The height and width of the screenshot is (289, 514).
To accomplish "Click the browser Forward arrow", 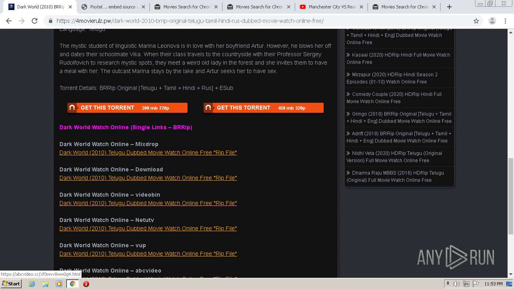I will (x=22, y=21).
